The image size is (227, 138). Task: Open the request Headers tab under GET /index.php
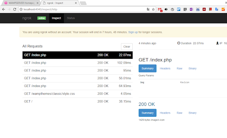tap(165, 68)
